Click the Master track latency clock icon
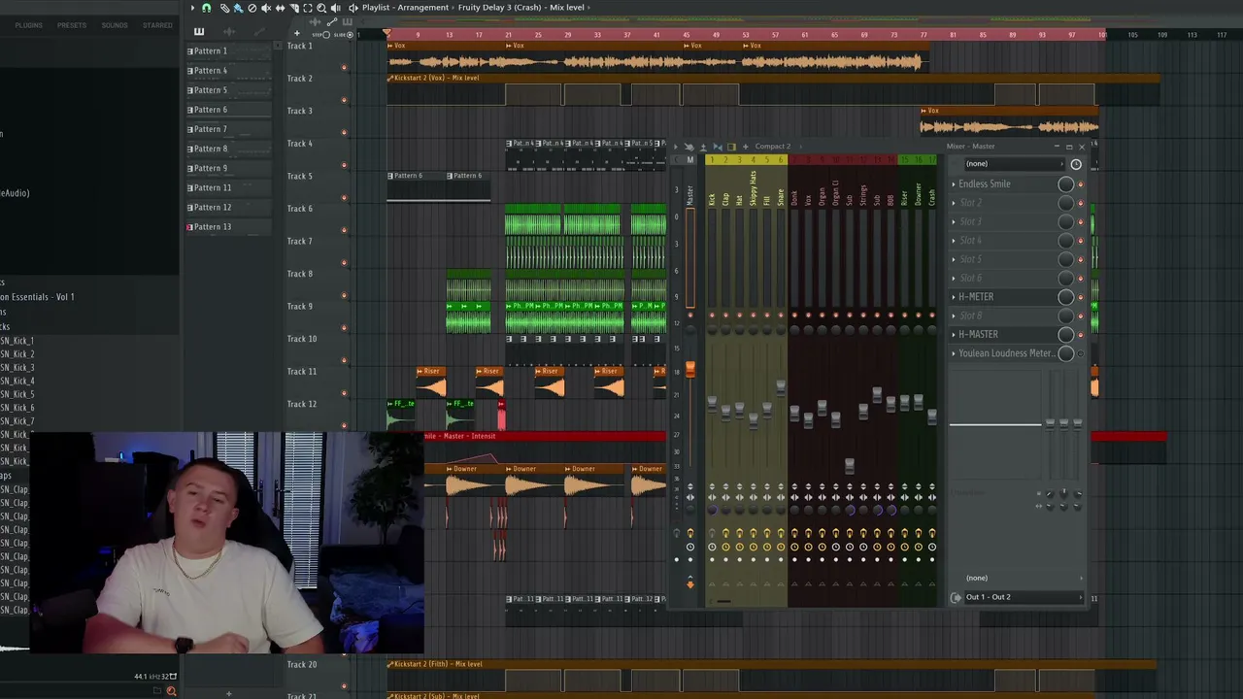Image resolution: width=1243 pixels, height=699 pixels. (x=690, y=547)
